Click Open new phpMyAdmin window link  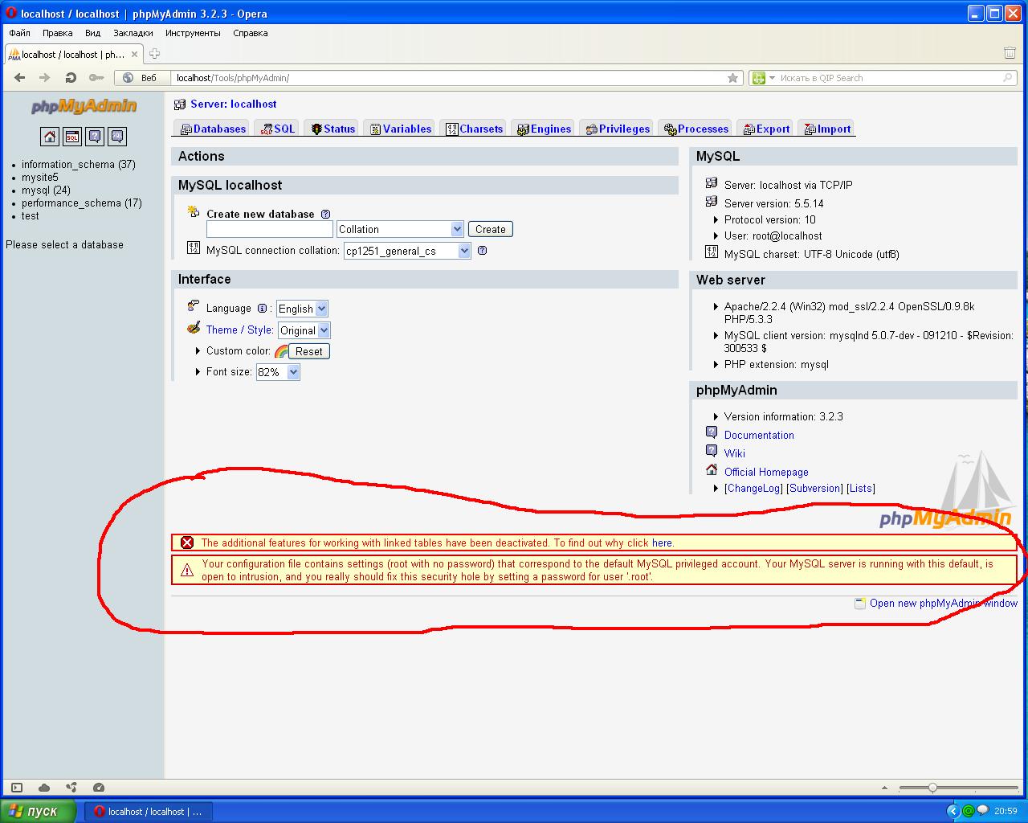[944, 603]
